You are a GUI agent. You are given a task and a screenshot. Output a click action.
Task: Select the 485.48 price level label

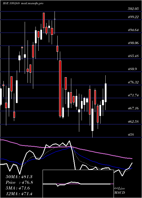[133, 56]
